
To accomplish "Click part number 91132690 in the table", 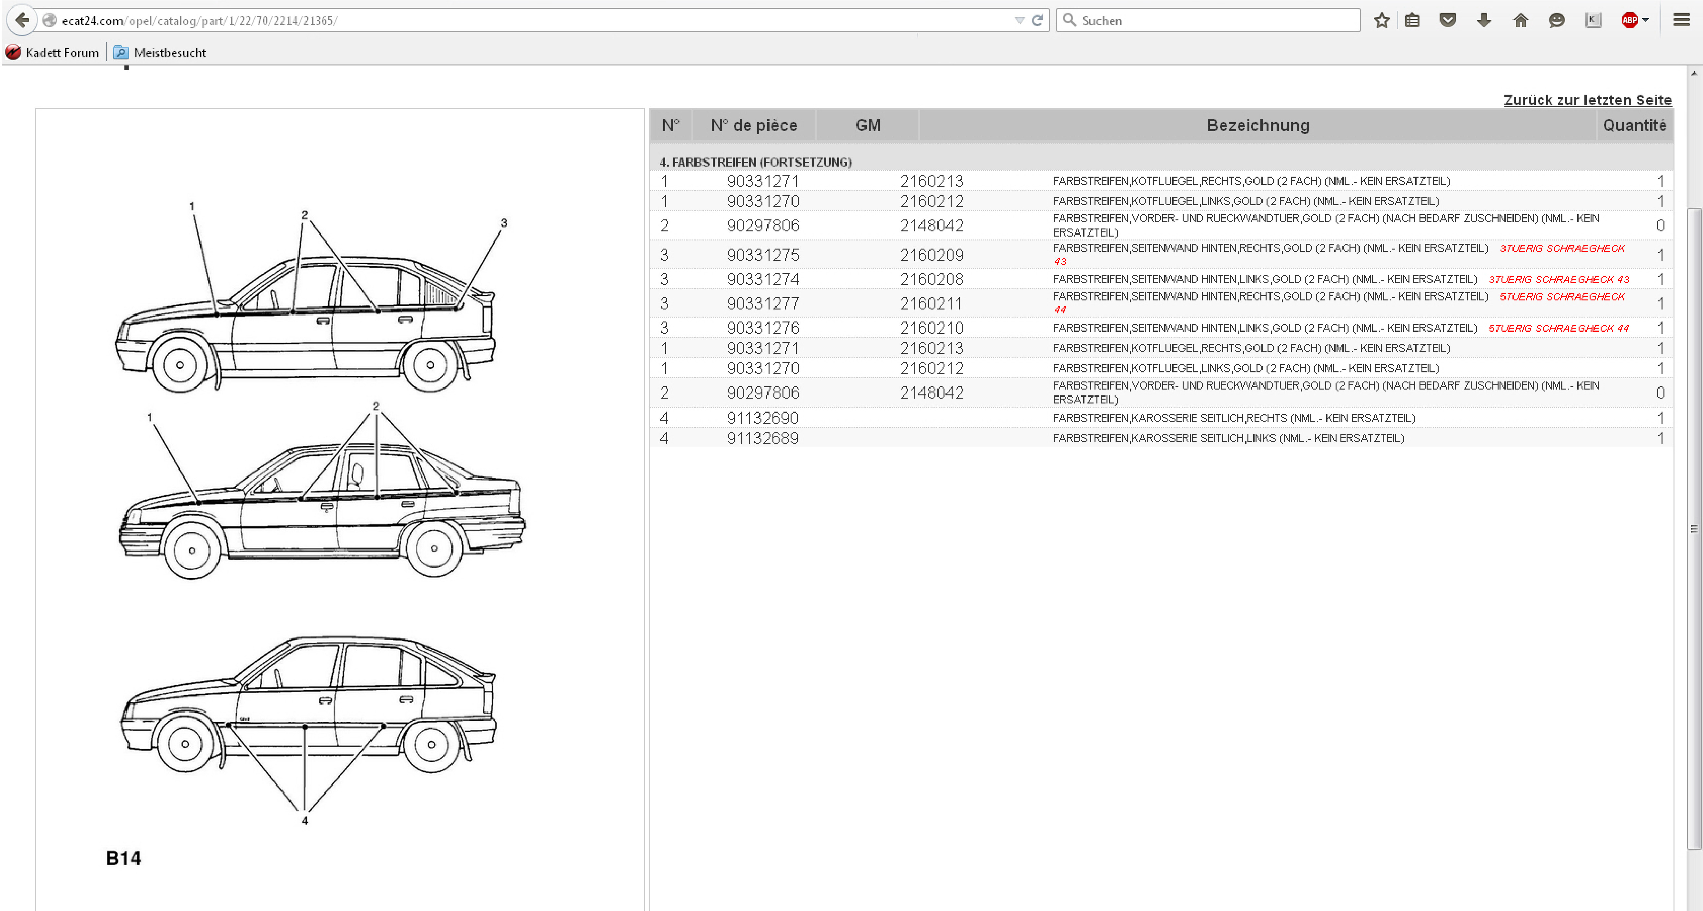I will point(762,418).
